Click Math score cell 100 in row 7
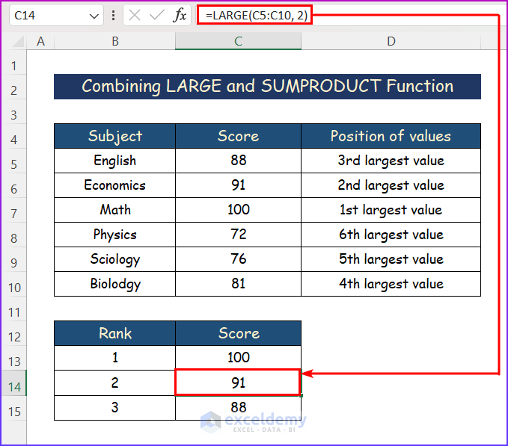 click(x=238, y=210)
